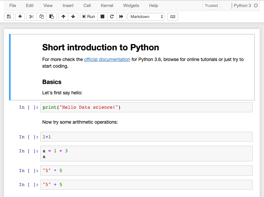Open the Insert menu

(68, 6)
